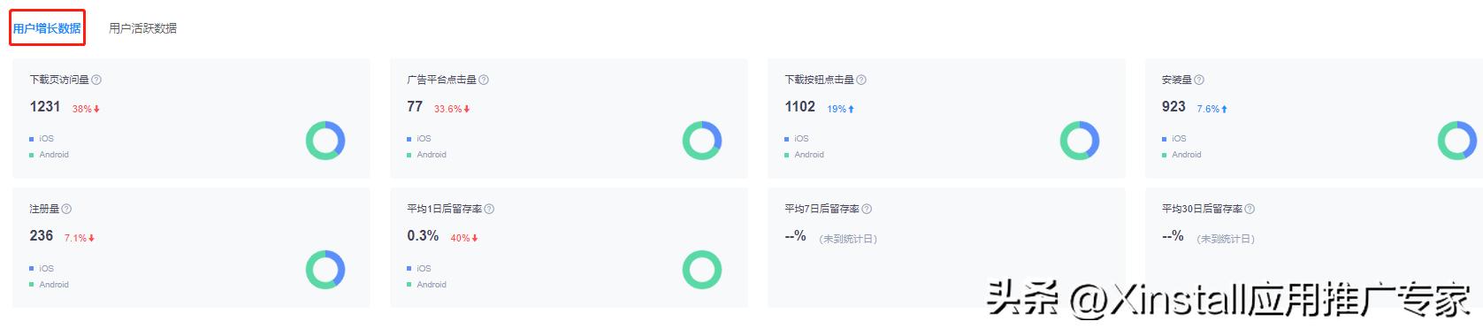
Task: Click help icon beside 平均7日后留存率
Action: (867, 209)
